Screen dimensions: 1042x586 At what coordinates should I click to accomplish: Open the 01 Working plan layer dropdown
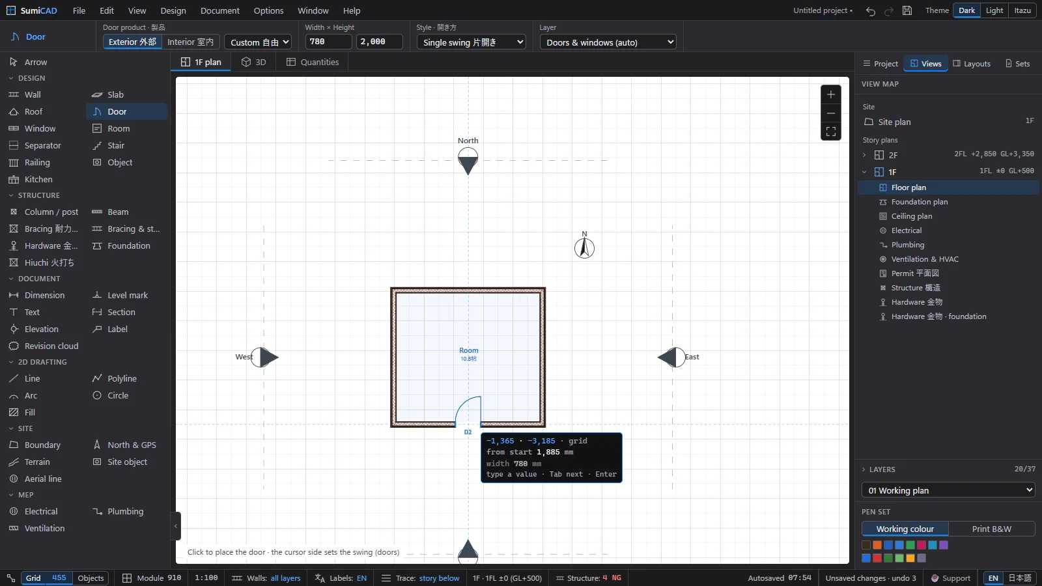click(948, 490)
